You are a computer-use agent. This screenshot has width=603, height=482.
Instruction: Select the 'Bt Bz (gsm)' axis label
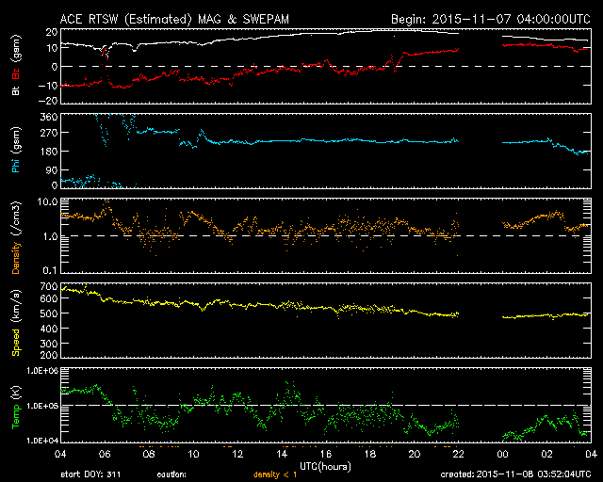pos(16,65)
